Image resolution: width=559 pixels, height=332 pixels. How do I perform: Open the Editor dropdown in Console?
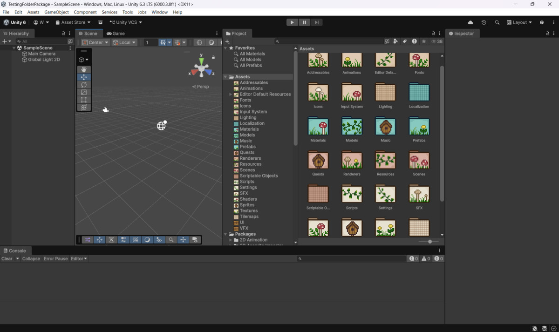pyautogui.click(x=79, y=258)
